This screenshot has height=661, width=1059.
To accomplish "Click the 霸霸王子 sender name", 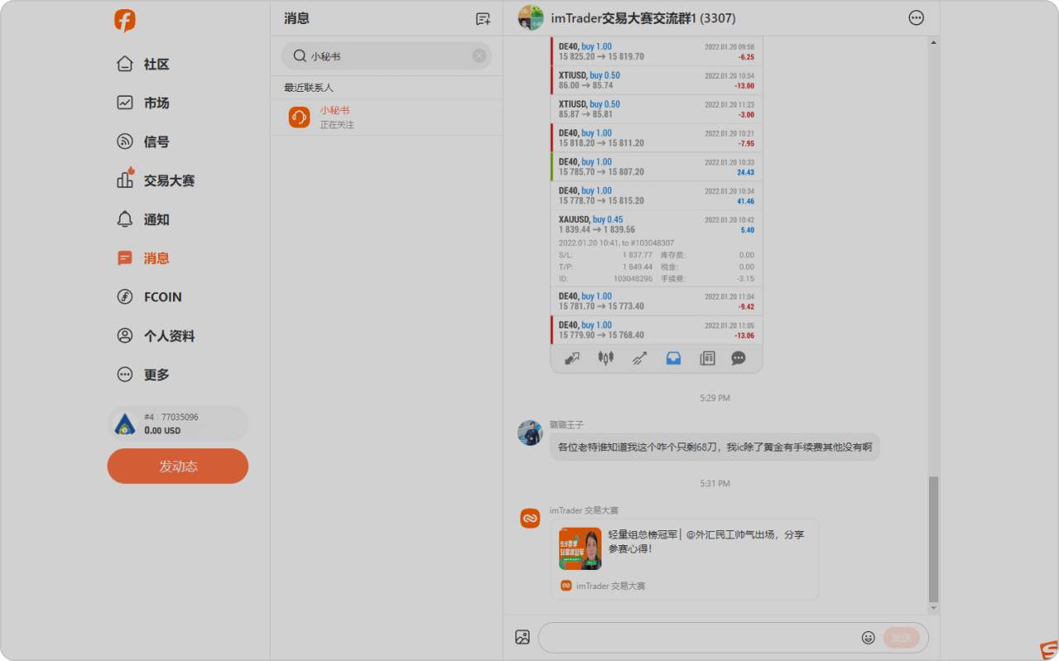I will 567,424.
